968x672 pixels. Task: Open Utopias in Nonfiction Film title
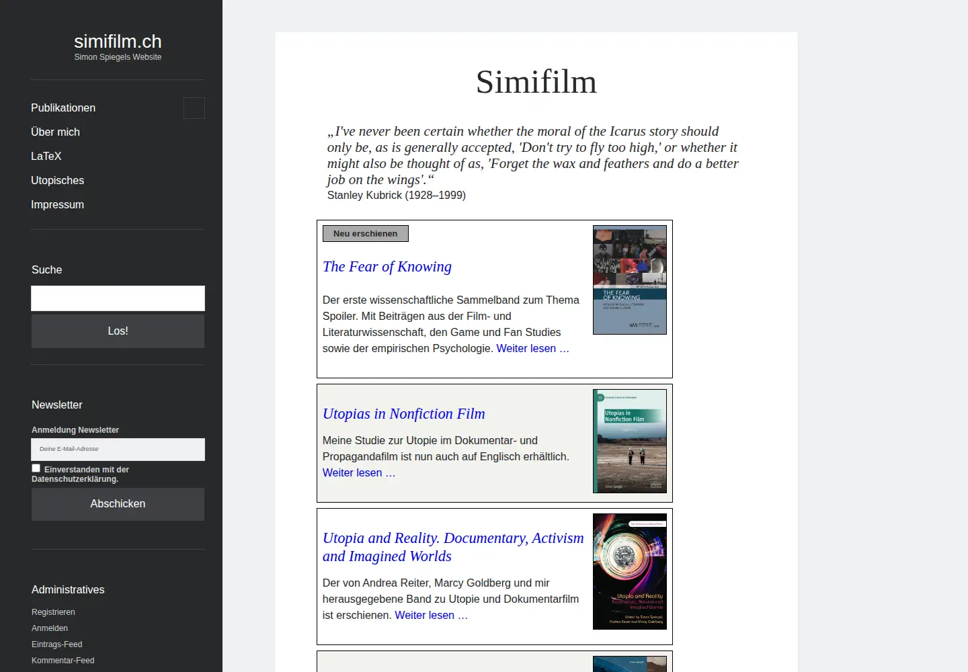[x=404, y=414]
